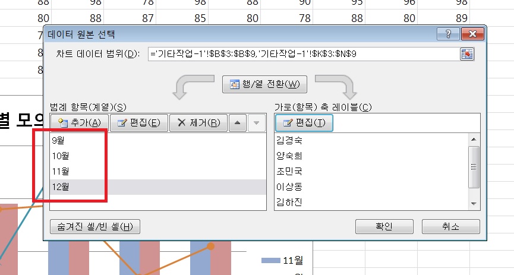This screenshot has height=275, width=514.
Task: Select the 9월 series in legend list
Action: [59, 141]
